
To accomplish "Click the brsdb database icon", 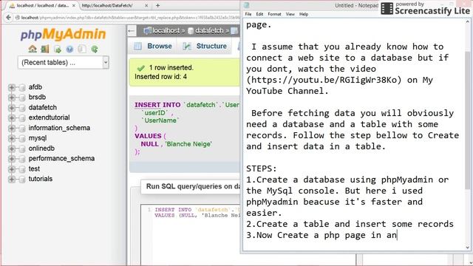I will (x=22, y=98).
